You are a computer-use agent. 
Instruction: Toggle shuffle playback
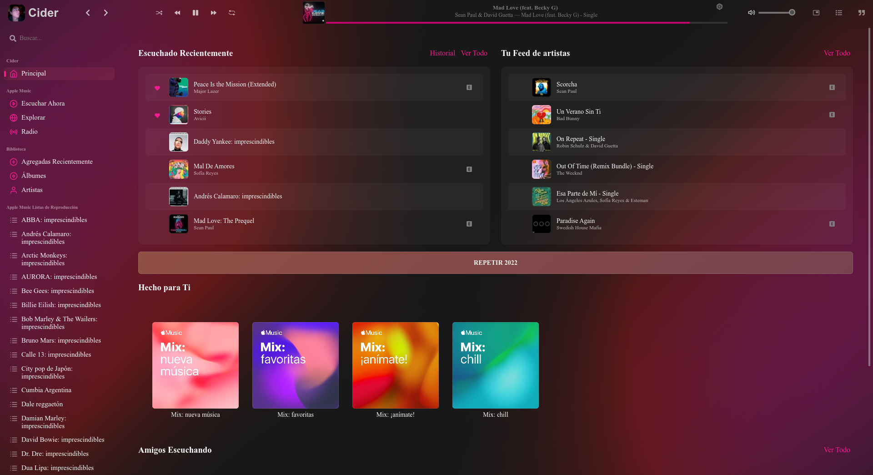(159, 13)
